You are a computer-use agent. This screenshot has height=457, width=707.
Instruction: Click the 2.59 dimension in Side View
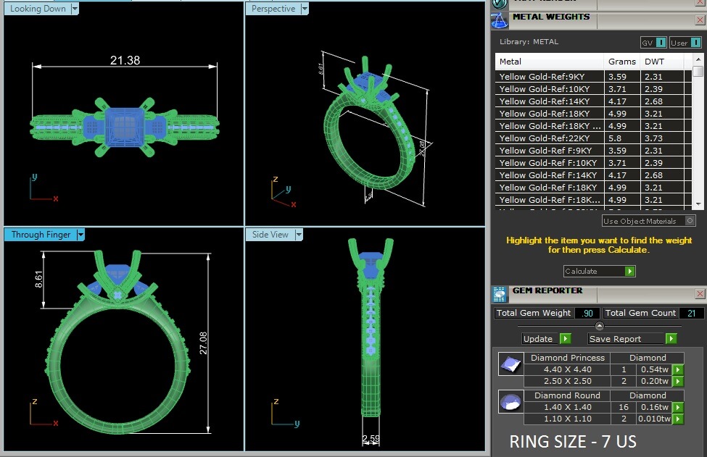(x=371, y=439)
